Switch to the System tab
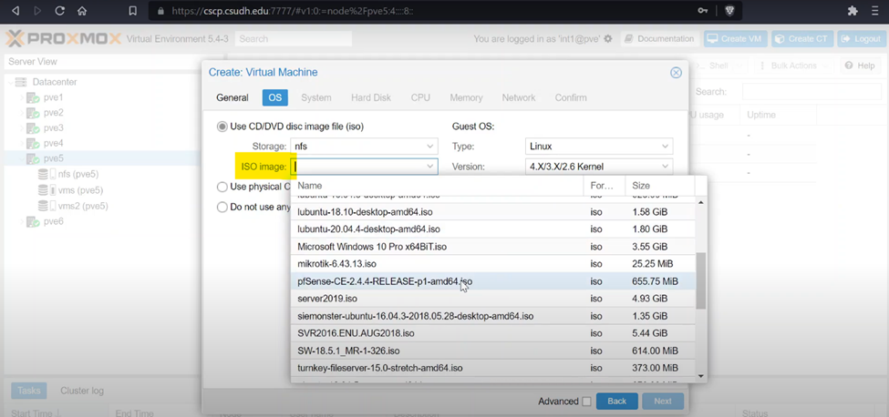This screenshot has width=889, height=417. pyautogui.click(x=316, y=97)
